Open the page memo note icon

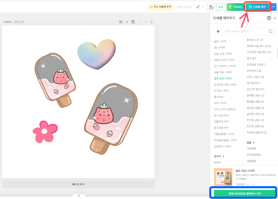(x=121, y=22)
